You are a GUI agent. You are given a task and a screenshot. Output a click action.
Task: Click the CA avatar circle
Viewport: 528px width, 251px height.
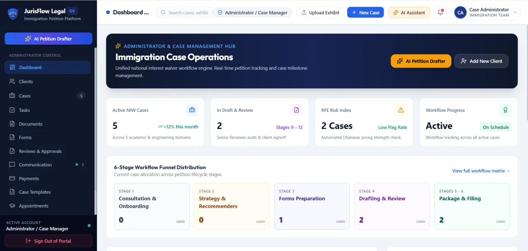pos(460,13)
